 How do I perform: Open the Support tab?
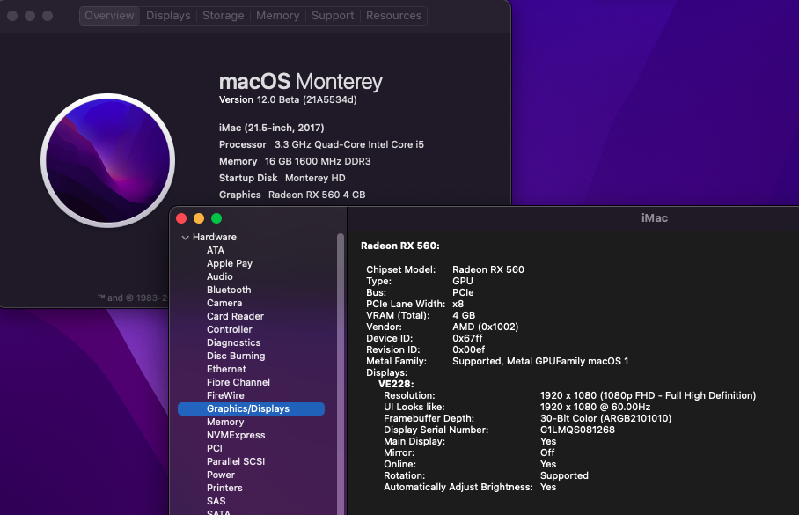pos(333,16)
